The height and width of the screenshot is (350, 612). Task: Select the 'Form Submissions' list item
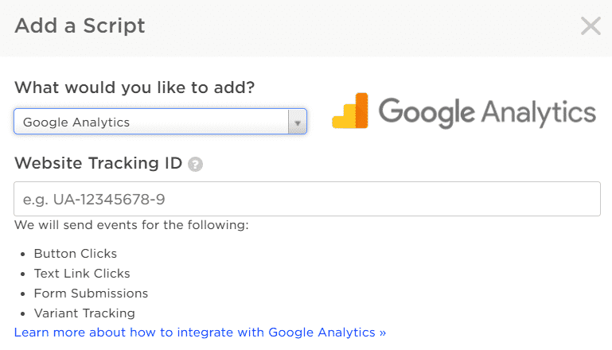pyautogui.click(x=91, y=294)
